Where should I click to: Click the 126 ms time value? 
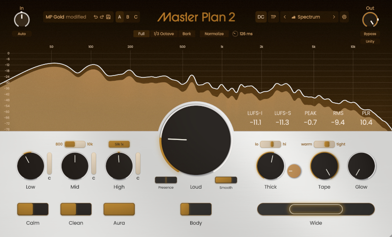[x=246, y=34]
